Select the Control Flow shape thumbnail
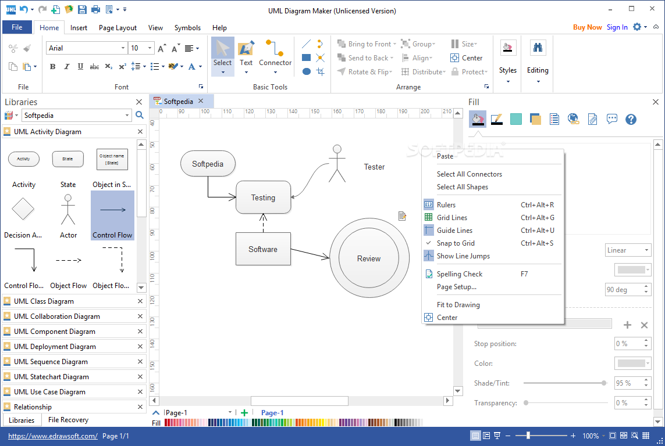 (112, 215)
